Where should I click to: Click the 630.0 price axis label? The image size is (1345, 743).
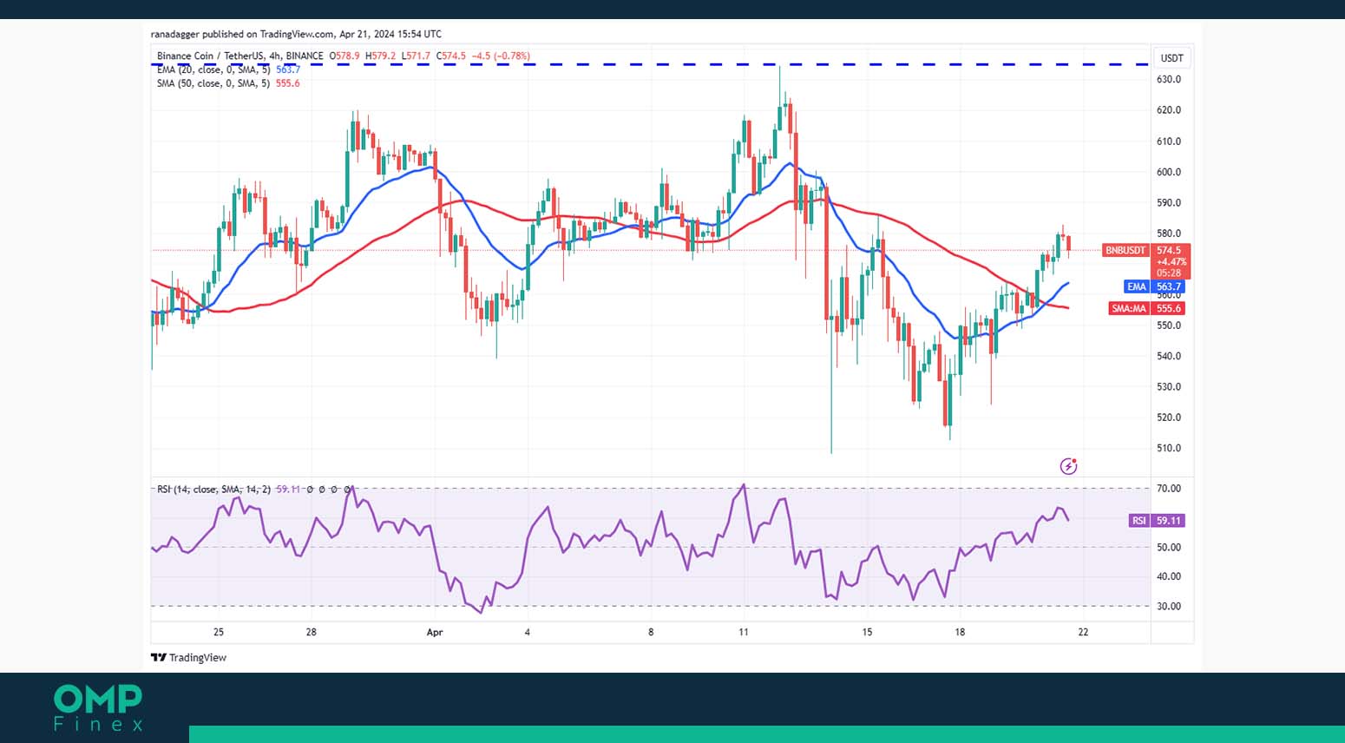point(1169,79)
